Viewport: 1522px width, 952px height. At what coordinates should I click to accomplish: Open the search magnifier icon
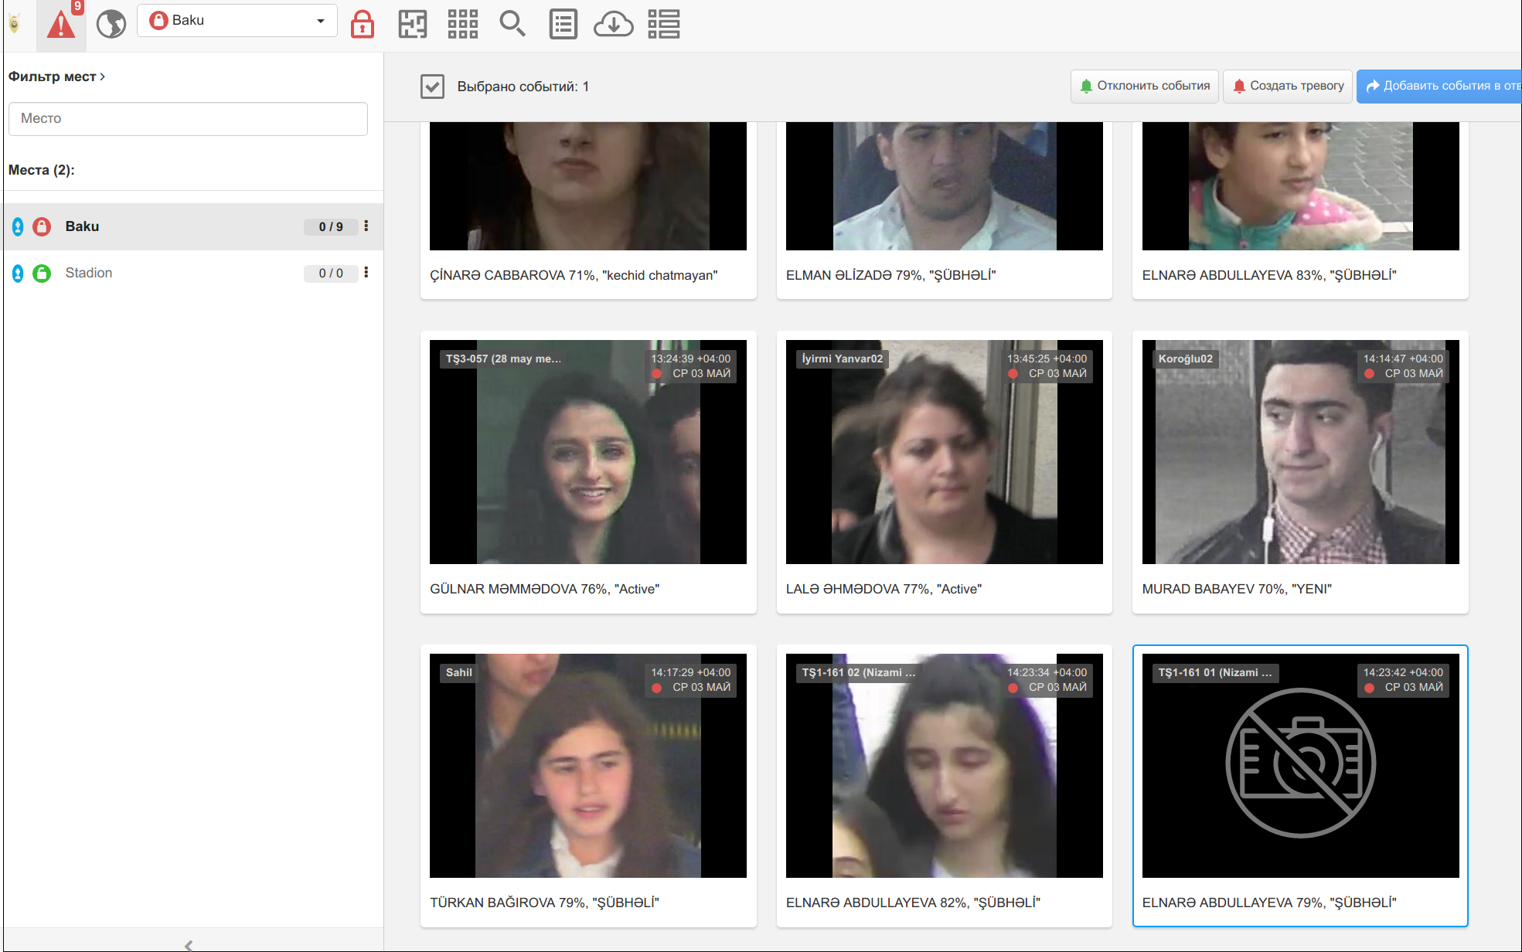tap(512, 24)
